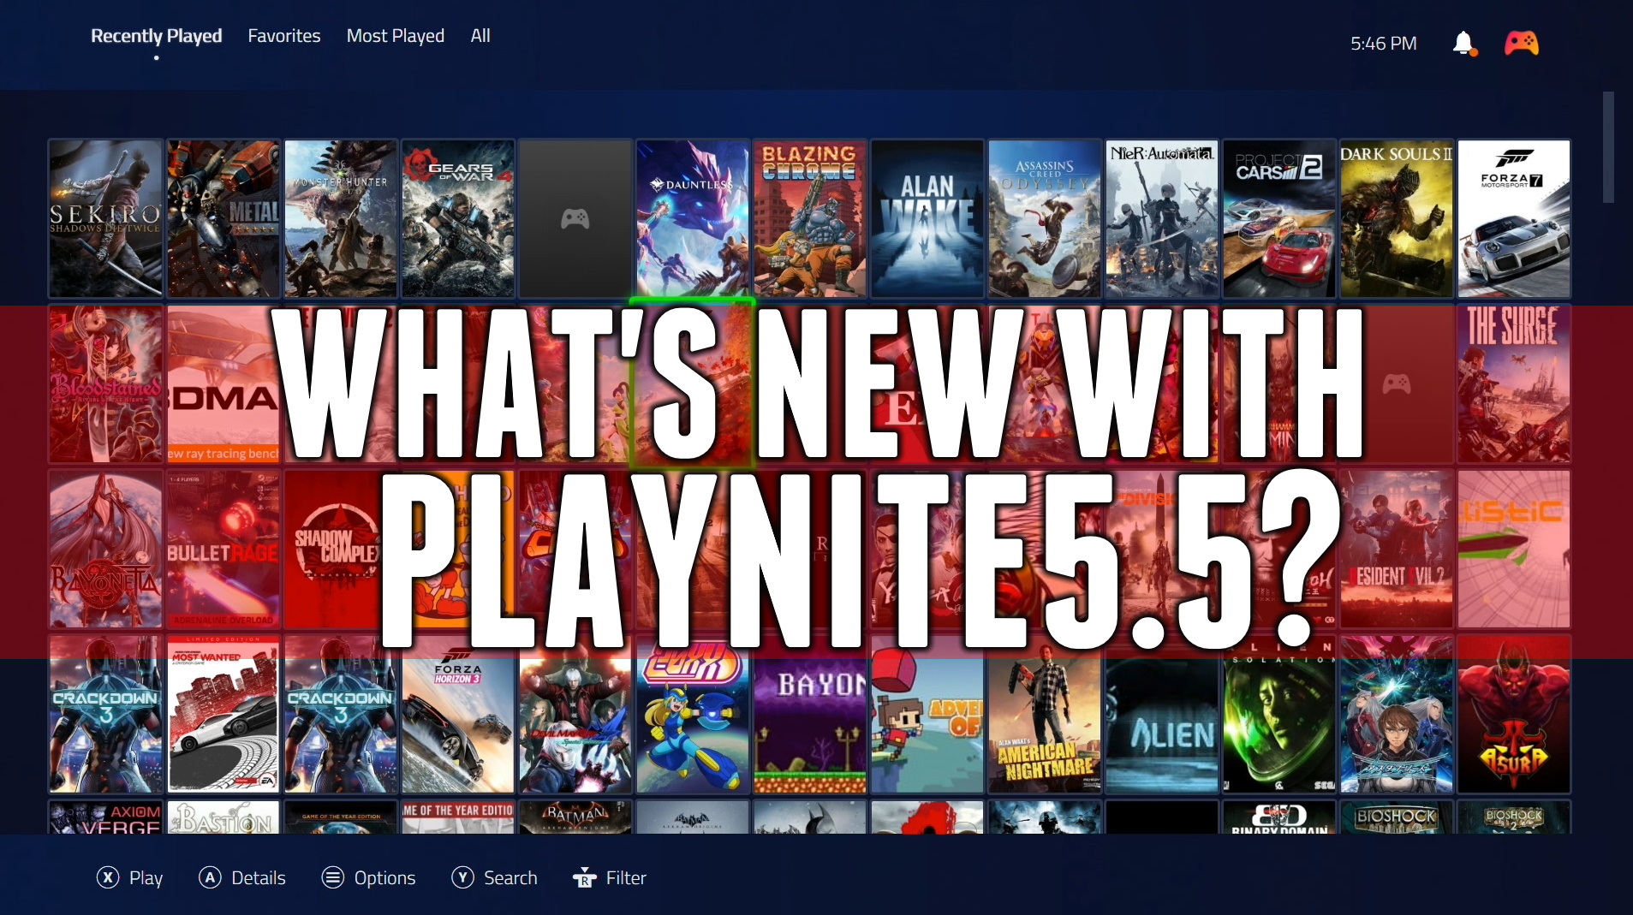Click the A Details button icon
The image size is (1633, 915).
210,877
